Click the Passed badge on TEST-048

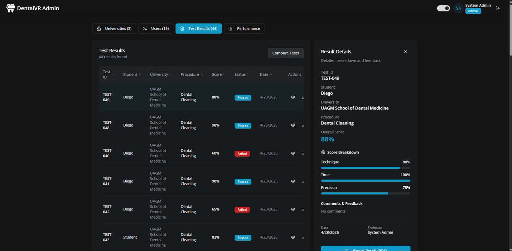click(243, 125)
